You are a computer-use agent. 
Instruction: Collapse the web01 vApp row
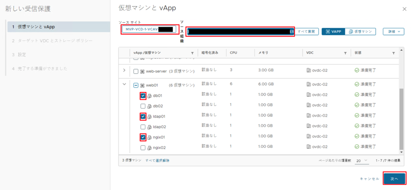124,84
